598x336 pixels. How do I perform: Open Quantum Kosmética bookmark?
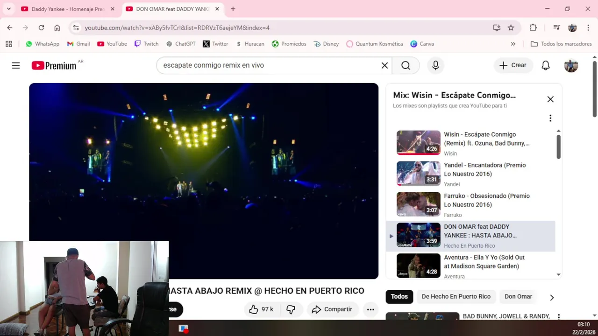[375, 44]
